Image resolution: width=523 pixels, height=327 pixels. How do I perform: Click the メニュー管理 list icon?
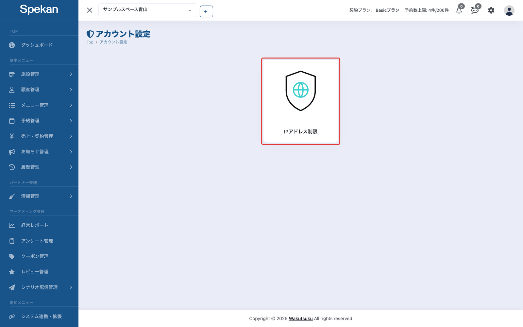12,105
